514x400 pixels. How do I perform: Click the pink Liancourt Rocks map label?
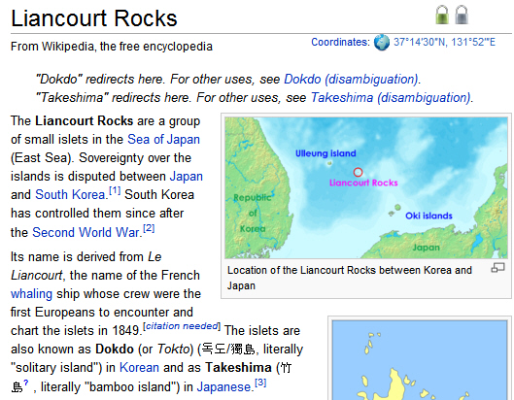point(363,183)
